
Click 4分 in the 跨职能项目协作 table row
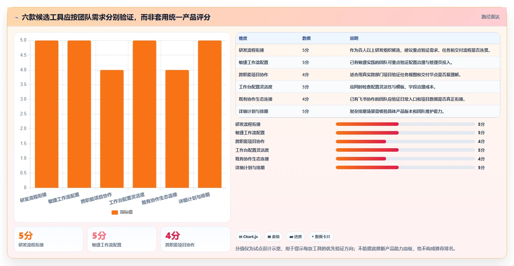pyautogui.click(x=305, y=75)
